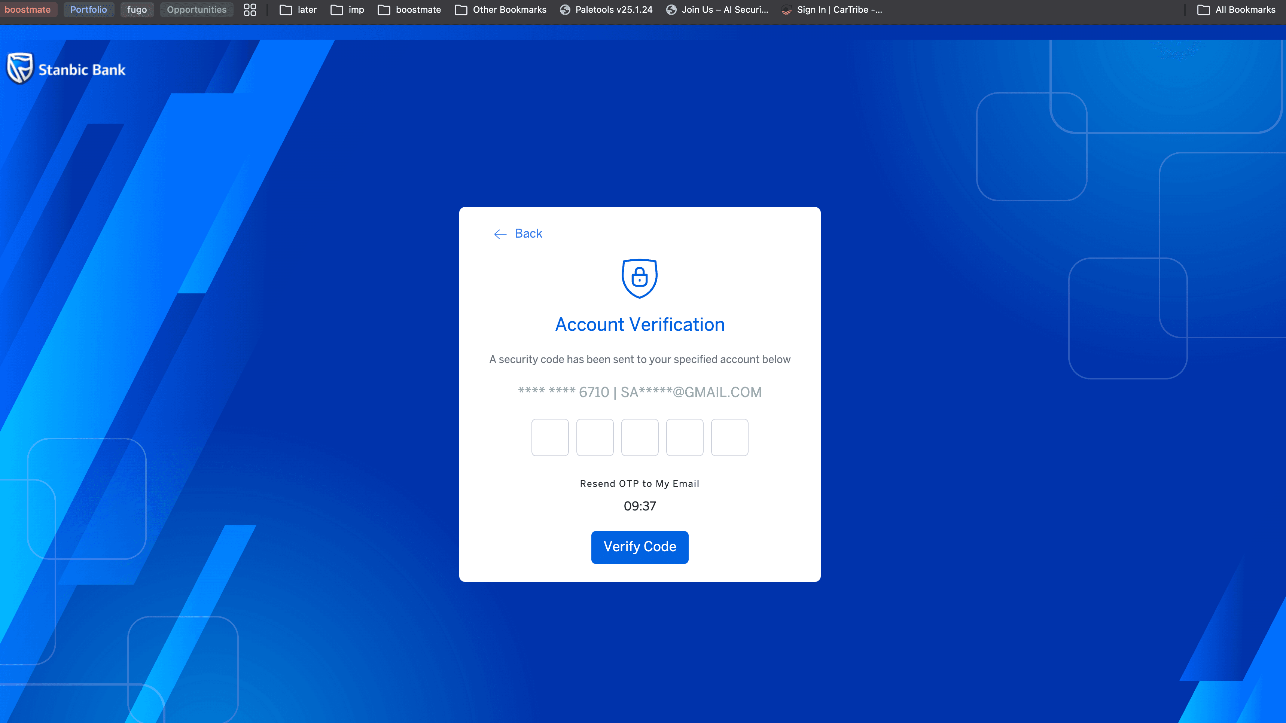This screenshot has height=723, width=1286.
Task: Click the last OTP digit box
Action: pyautogui.click(x=729, y=437)
